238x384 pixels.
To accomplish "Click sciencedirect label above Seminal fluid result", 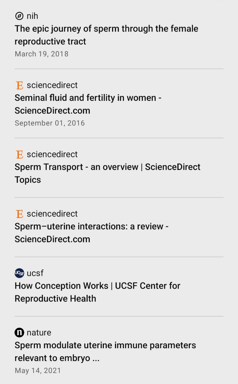I will pyautogui.click(x=52, y=85).
